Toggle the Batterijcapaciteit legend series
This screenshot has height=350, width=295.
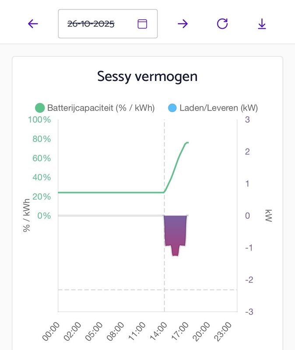(101, 108)
